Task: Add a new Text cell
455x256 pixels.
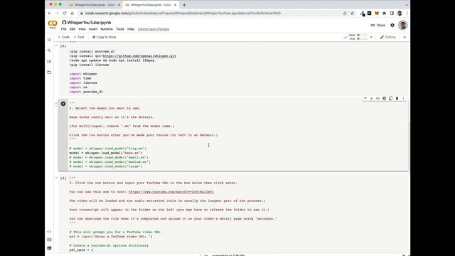Action: 79,37
